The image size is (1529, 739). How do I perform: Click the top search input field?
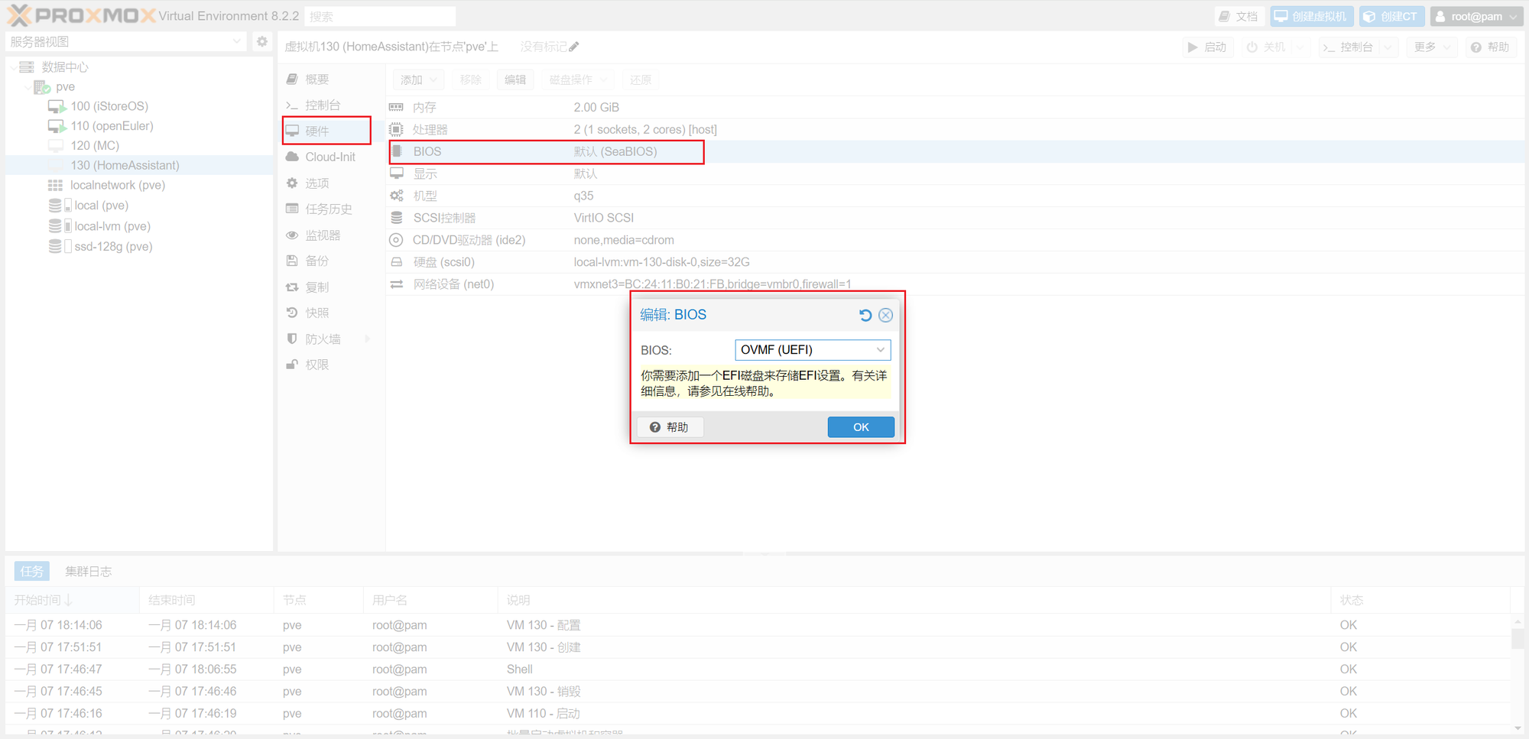click(380, 16)
